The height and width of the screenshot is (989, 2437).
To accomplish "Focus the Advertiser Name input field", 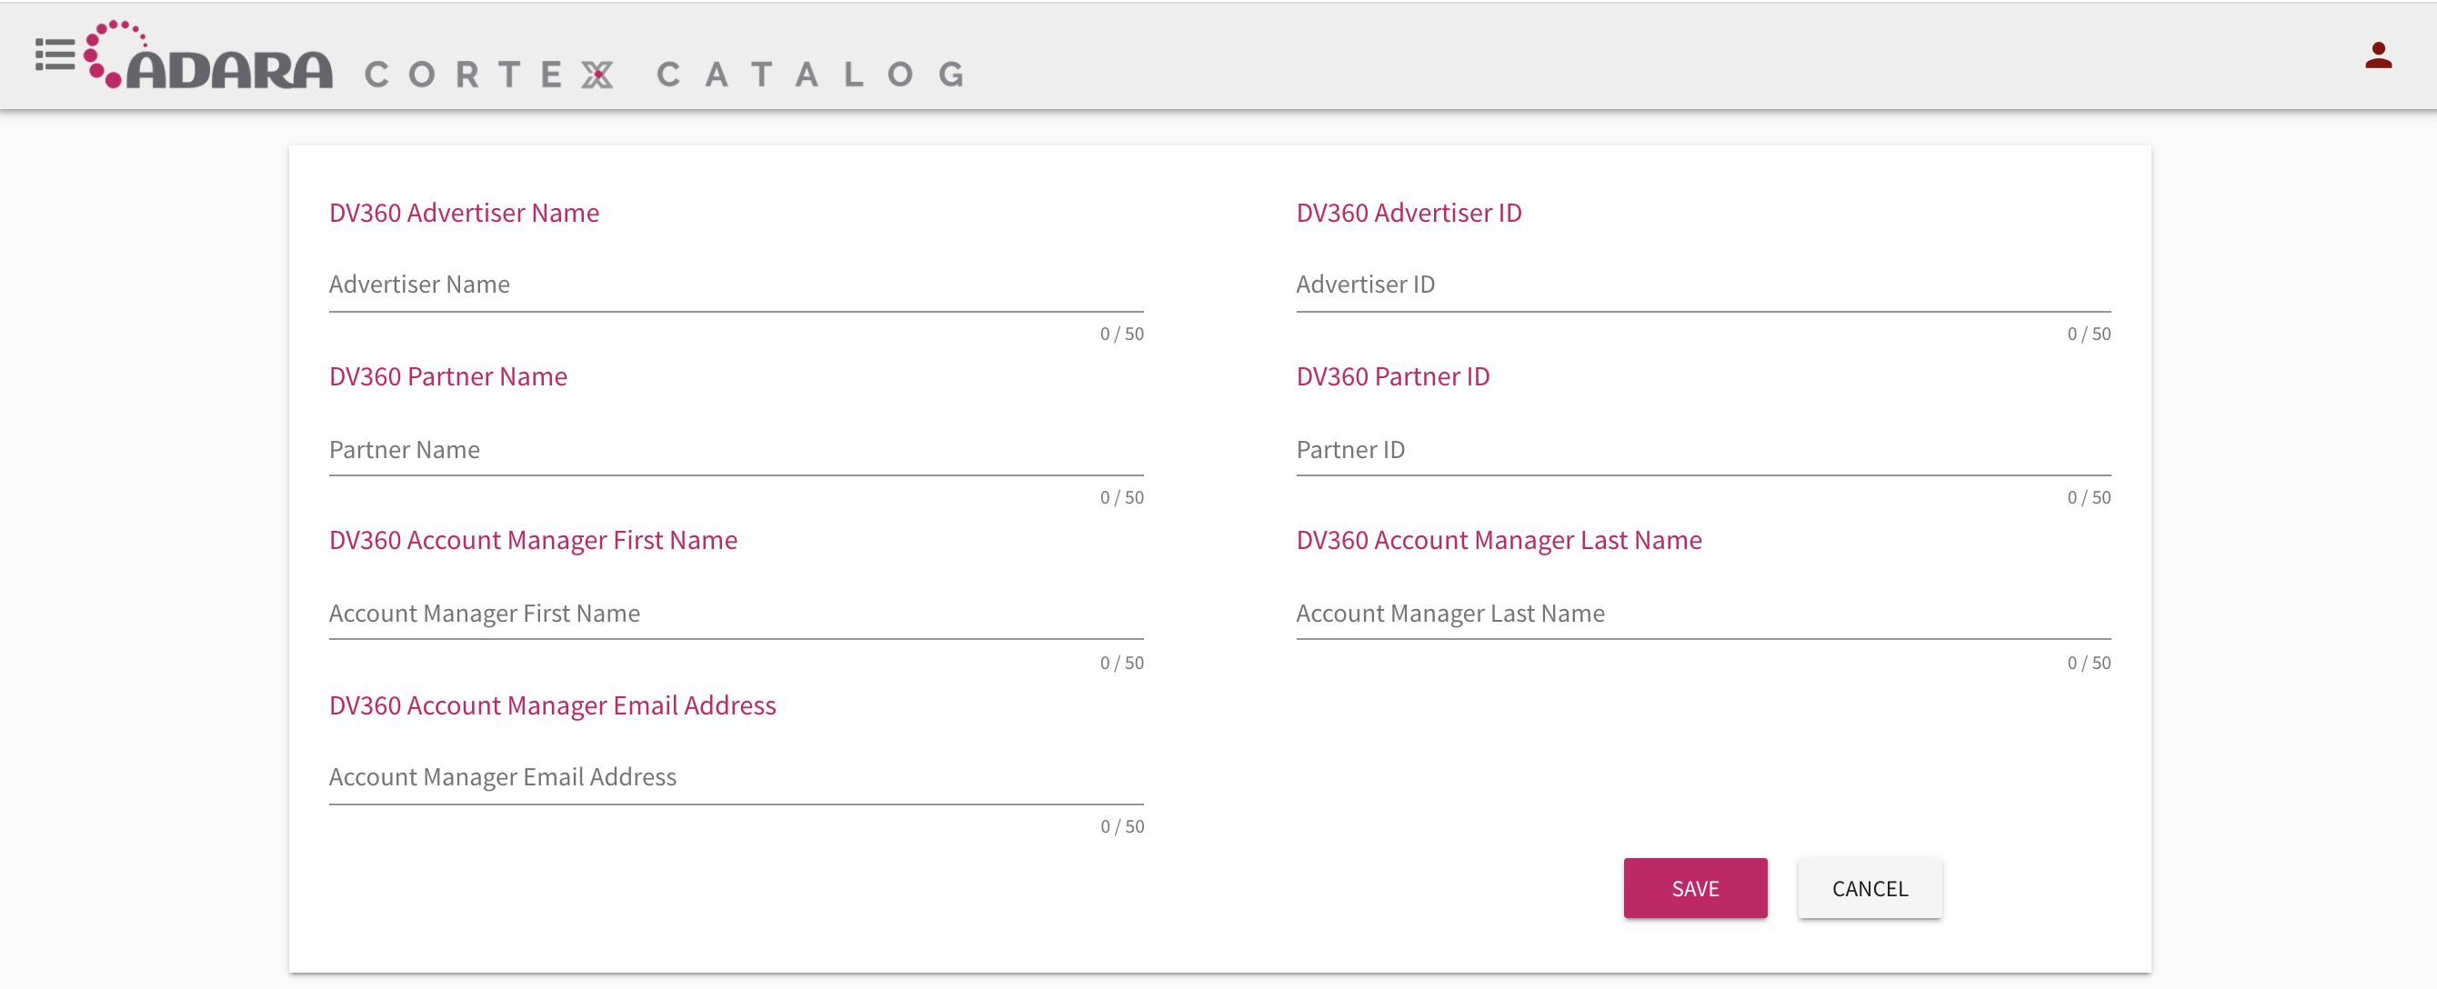I will (736, 285).
